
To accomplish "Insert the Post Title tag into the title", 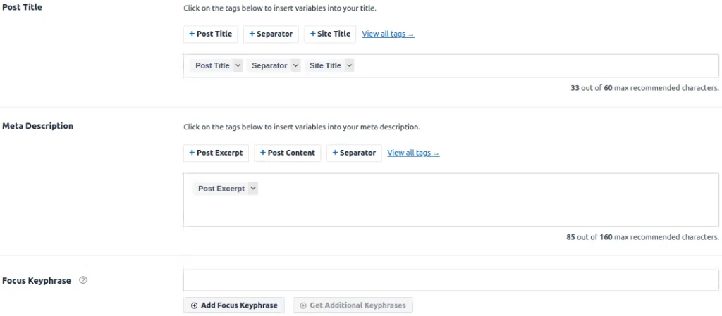I will tap(211, 34).
